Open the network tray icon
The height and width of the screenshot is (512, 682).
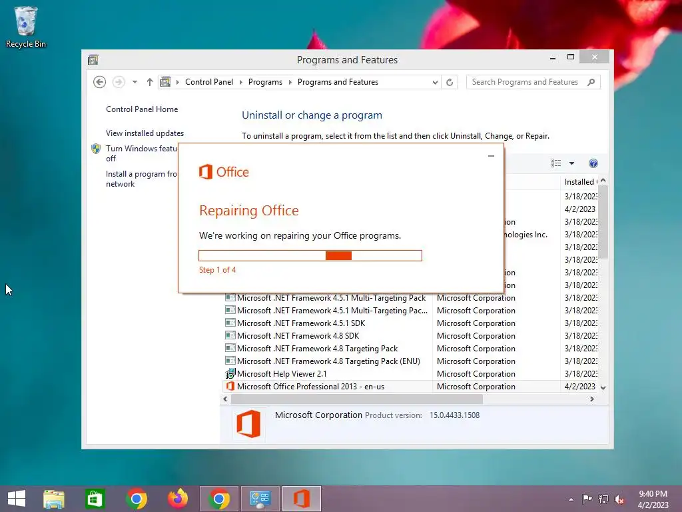click(x=603, y=499)
